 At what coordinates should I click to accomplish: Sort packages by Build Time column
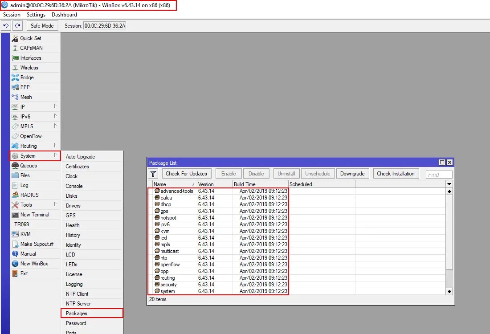click(x=260, y=184)
